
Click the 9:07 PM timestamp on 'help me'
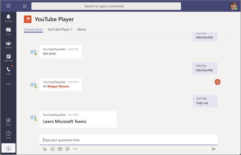201,99
